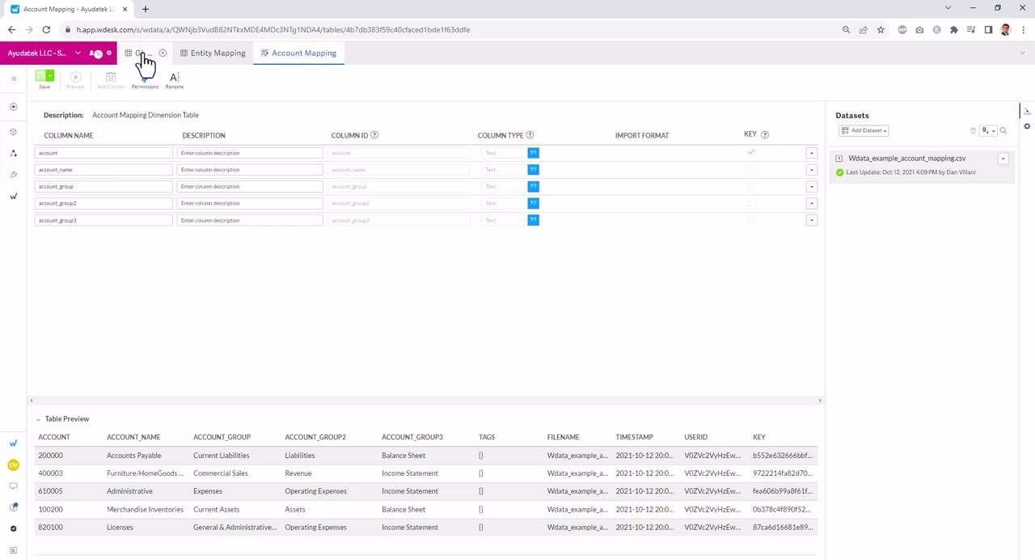The height and width of the screenshot is (560, 1035).
Task: Click the Column Type help question mark
Action: (530, 135)
